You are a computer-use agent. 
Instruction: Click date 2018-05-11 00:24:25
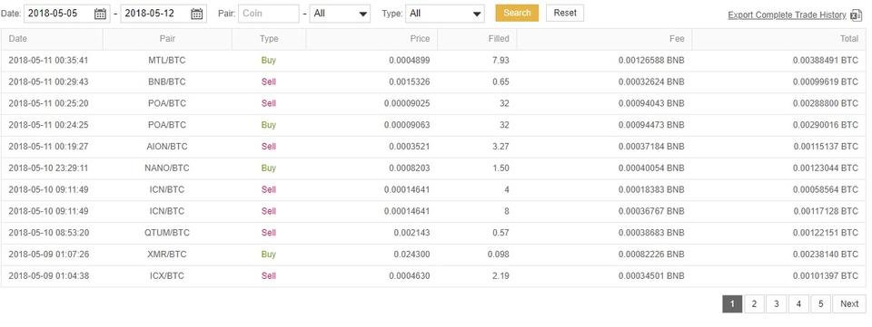[x=48, y=125]
